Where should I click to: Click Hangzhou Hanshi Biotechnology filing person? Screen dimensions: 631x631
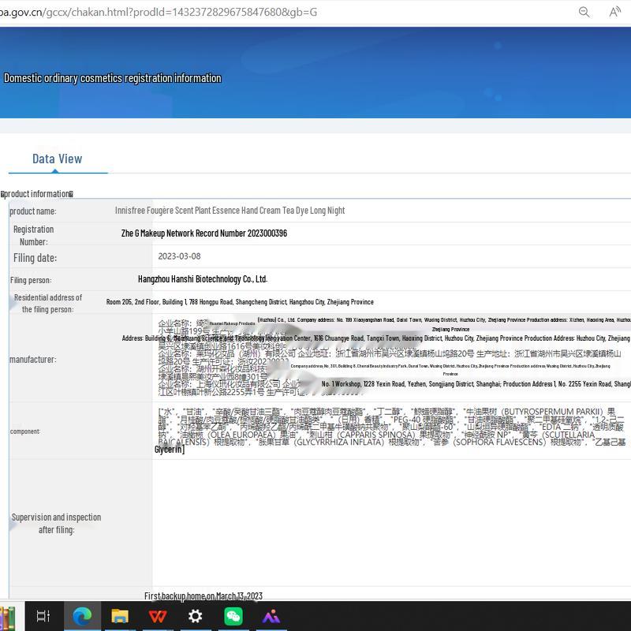pyautogui.click(x=203, y=279)
